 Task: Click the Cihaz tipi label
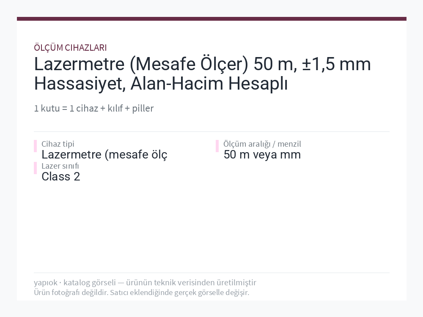pyautogui.click(x=58, y=144)
